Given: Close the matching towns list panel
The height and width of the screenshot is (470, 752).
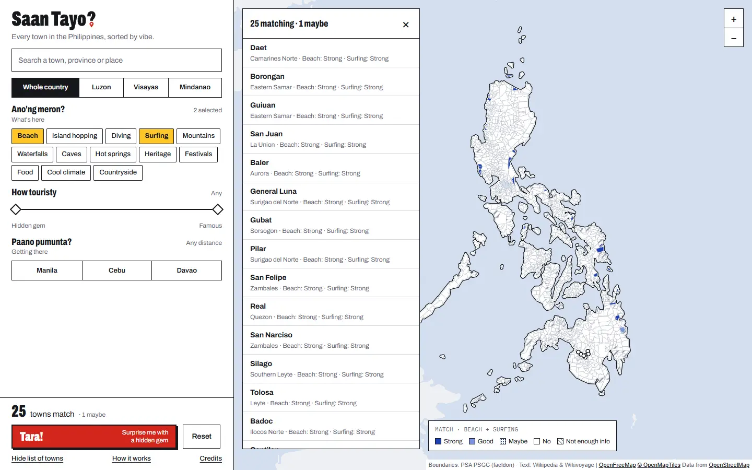Looking at the screenshot, I should coord(406,25).
